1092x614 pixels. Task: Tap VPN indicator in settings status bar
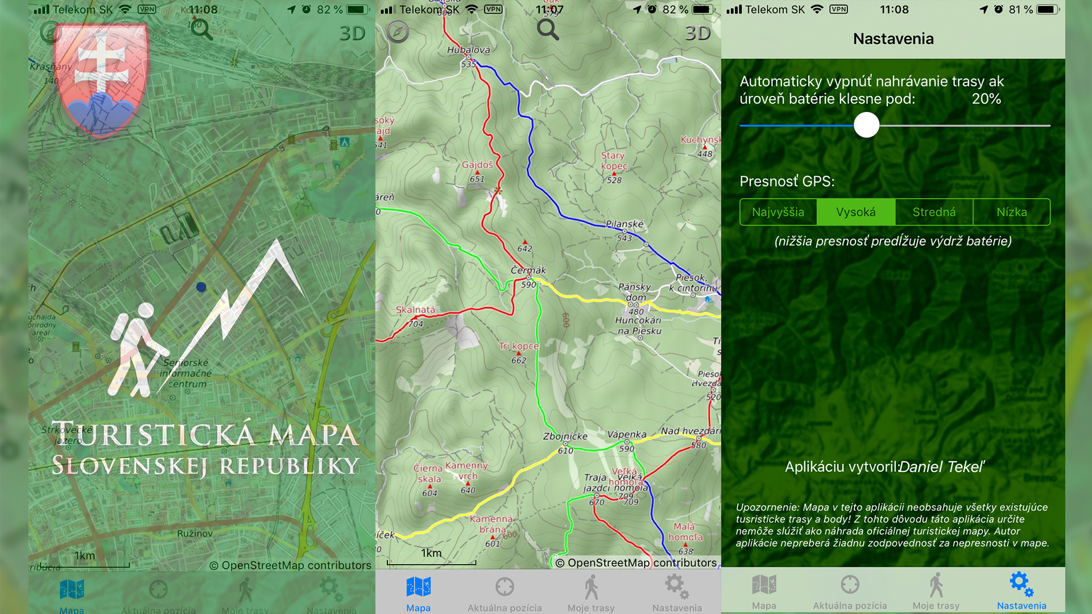tap(838, 10)
